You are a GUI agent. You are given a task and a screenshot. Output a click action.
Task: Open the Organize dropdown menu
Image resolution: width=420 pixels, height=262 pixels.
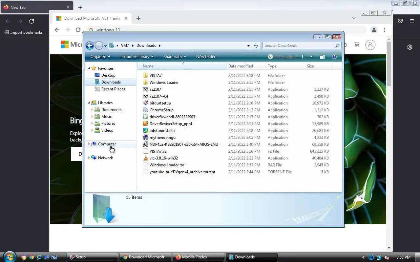point(100,57)
